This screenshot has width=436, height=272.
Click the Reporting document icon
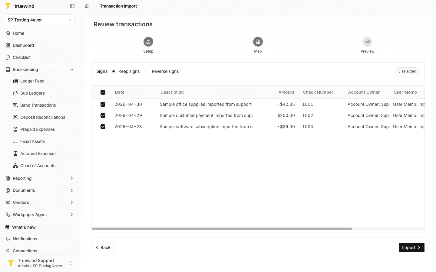point(8,178)
